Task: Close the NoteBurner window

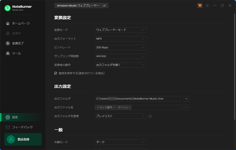Action: [x=230, y=6]
